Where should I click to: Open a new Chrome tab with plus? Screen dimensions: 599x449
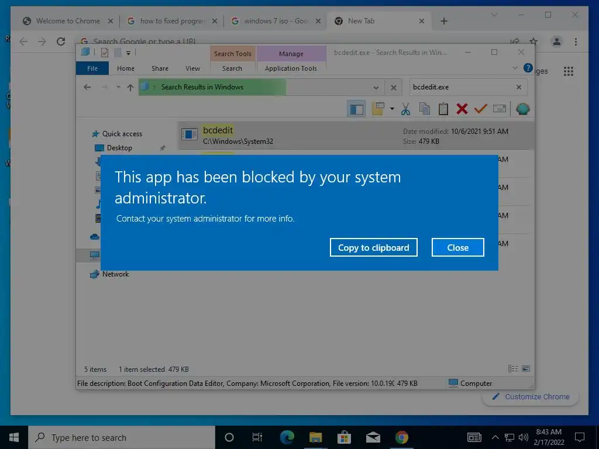coord(444,21)
